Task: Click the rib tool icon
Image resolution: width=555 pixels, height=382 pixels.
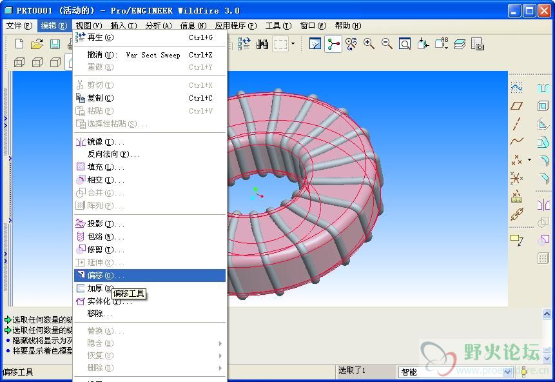Action: (x=543, y=124)
